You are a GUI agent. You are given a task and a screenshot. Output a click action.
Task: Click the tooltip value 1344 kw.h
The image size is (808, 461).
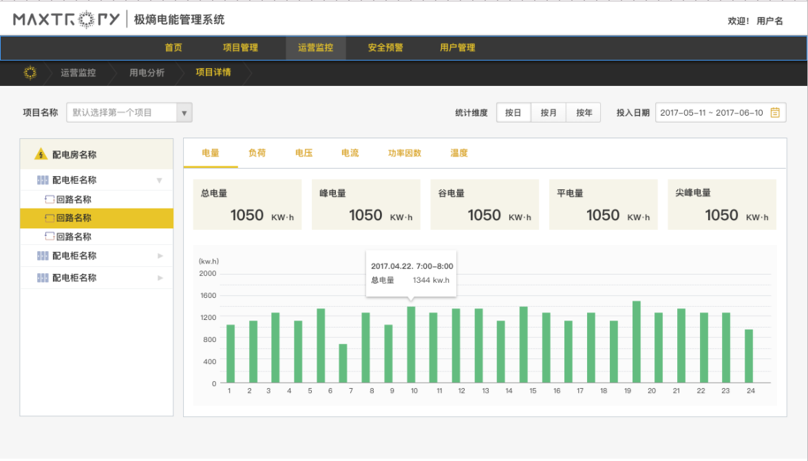pos(431,280)
